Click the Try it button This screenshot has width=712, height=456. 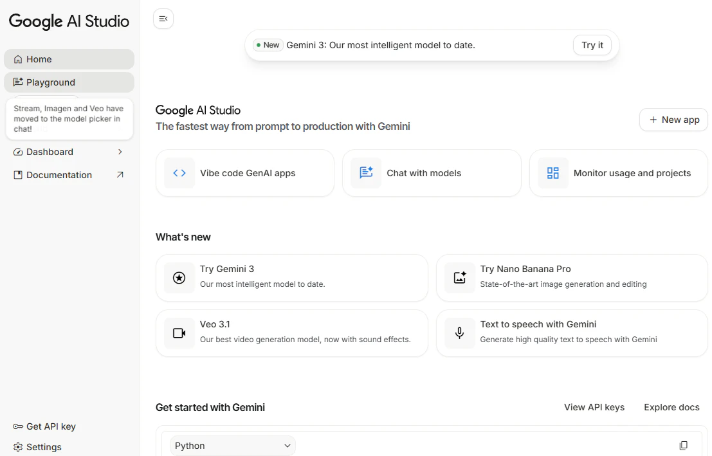coord(592,46)
